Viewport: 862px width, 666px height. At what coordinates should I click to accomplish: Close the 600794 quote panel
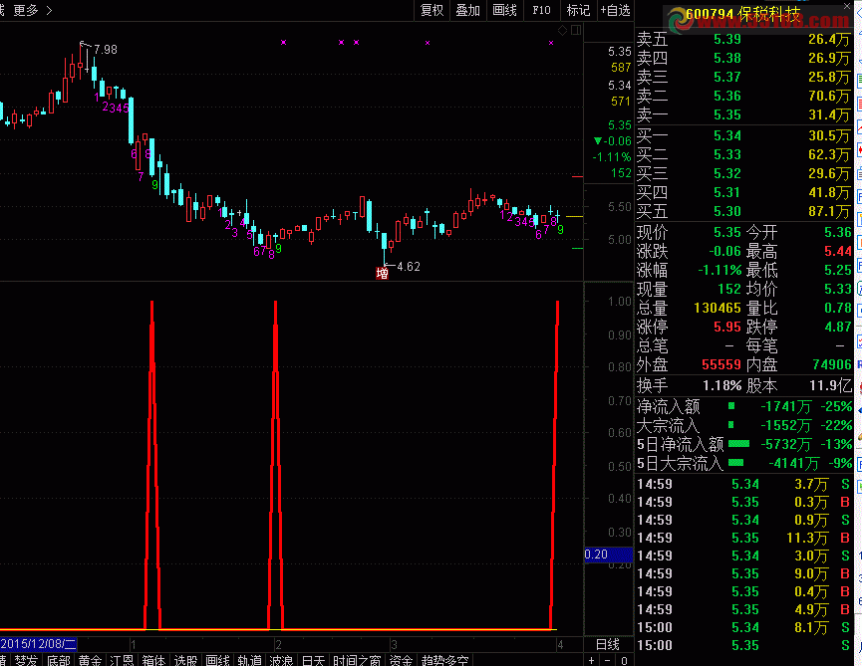pos(847,6)
